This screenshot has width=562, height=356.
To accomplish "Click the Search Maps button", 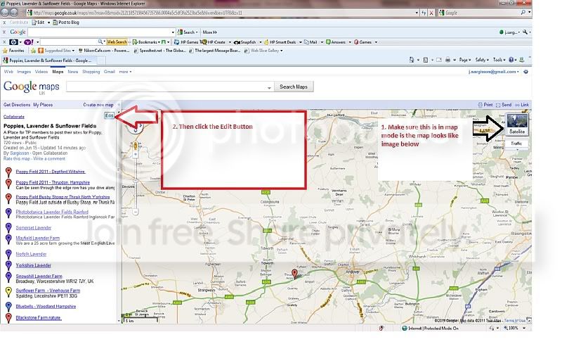I will 294,87.
